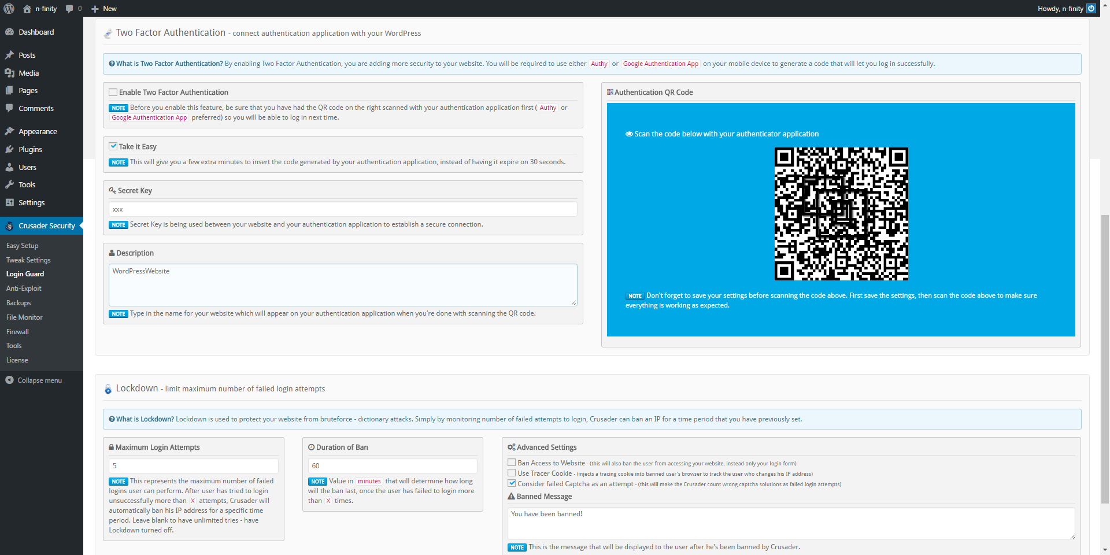Toggle Use Tracer Cookie checkbox
Viewport: 1110px width, 555px height.
coord(512,473)
